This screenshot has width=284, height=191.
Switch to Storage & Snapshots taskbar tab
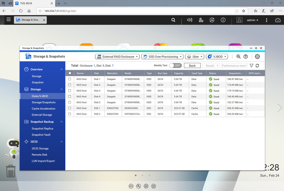[30, 20]
